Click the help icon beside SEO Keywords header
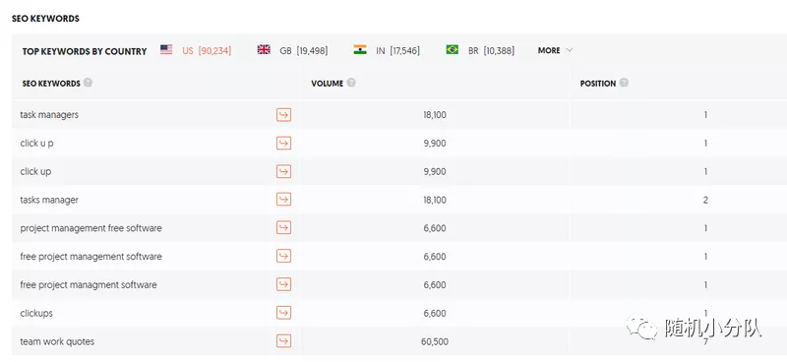The width and height of the screenshot is (787, 362). coord(88,83)
